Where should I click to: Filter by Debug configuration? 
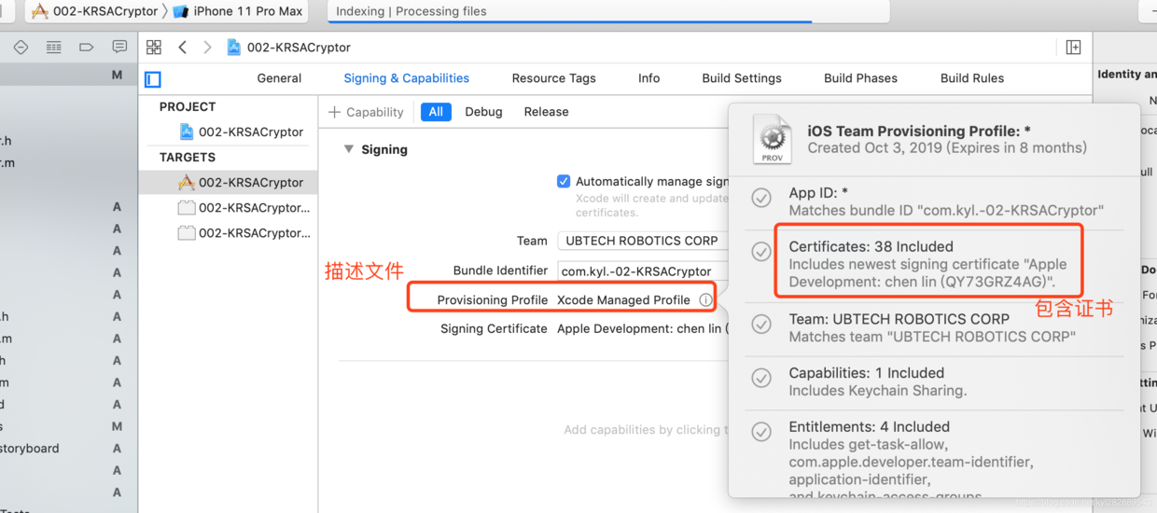click(x=483, y=112)
